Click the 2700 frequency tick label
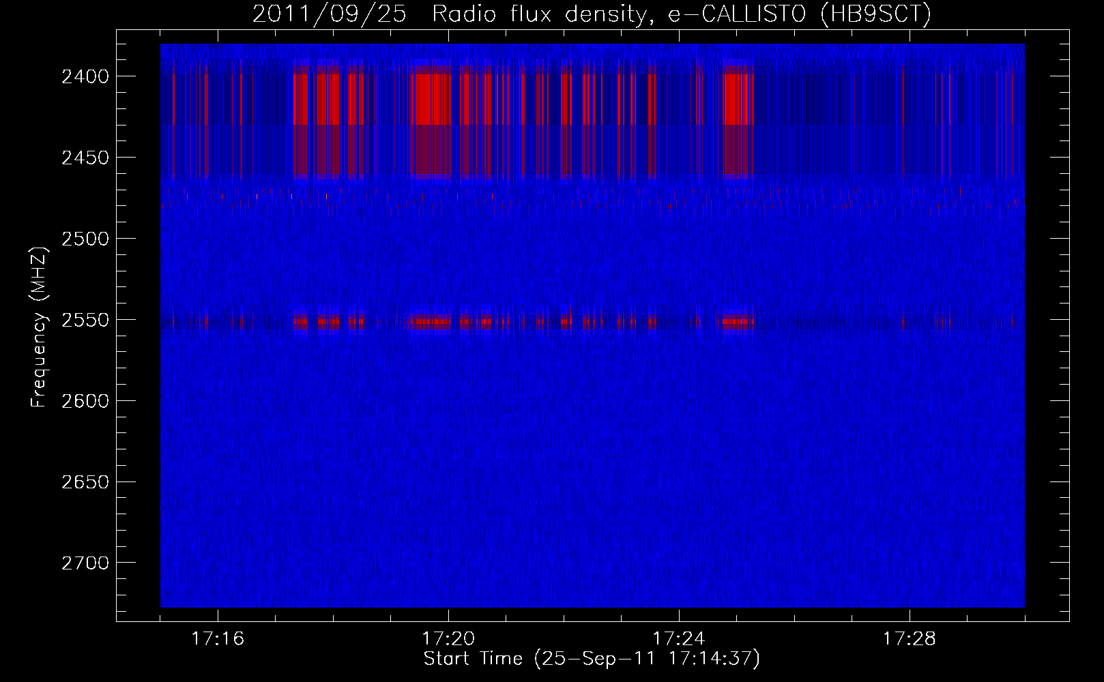The image size is (1104, 682). 85,563
